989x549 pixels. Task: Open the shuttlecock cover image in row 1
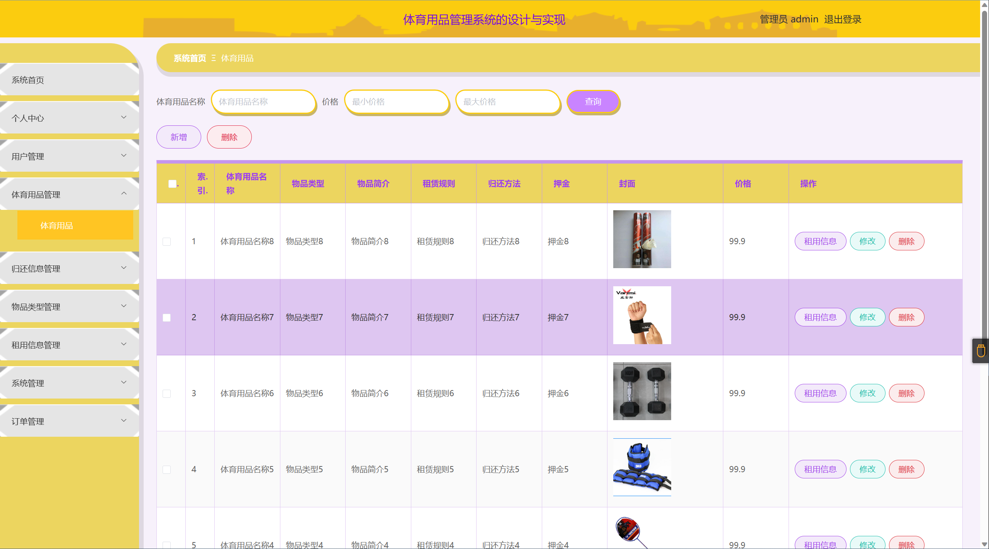coord(641,239)
